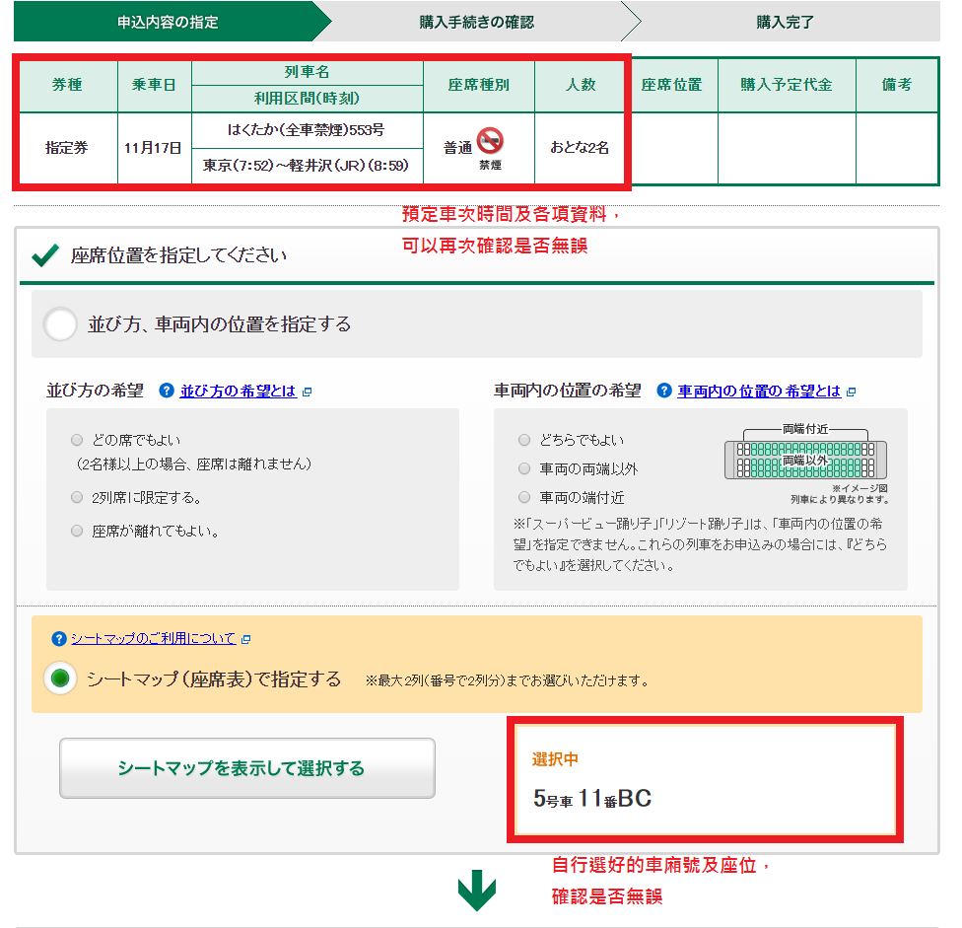Choose 2列席に限定する option
Viewport: 962px width, 928px height.
coord(77,497)
